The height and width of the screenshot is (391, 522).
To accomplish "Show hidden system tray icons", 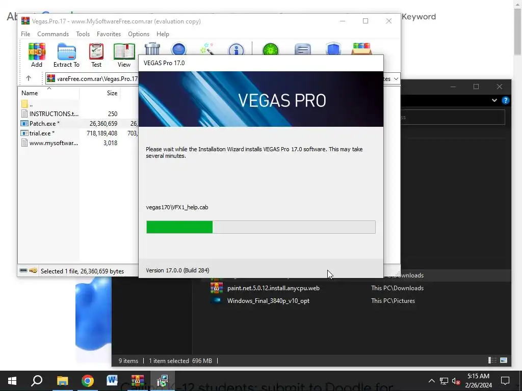I will (431, 381).
